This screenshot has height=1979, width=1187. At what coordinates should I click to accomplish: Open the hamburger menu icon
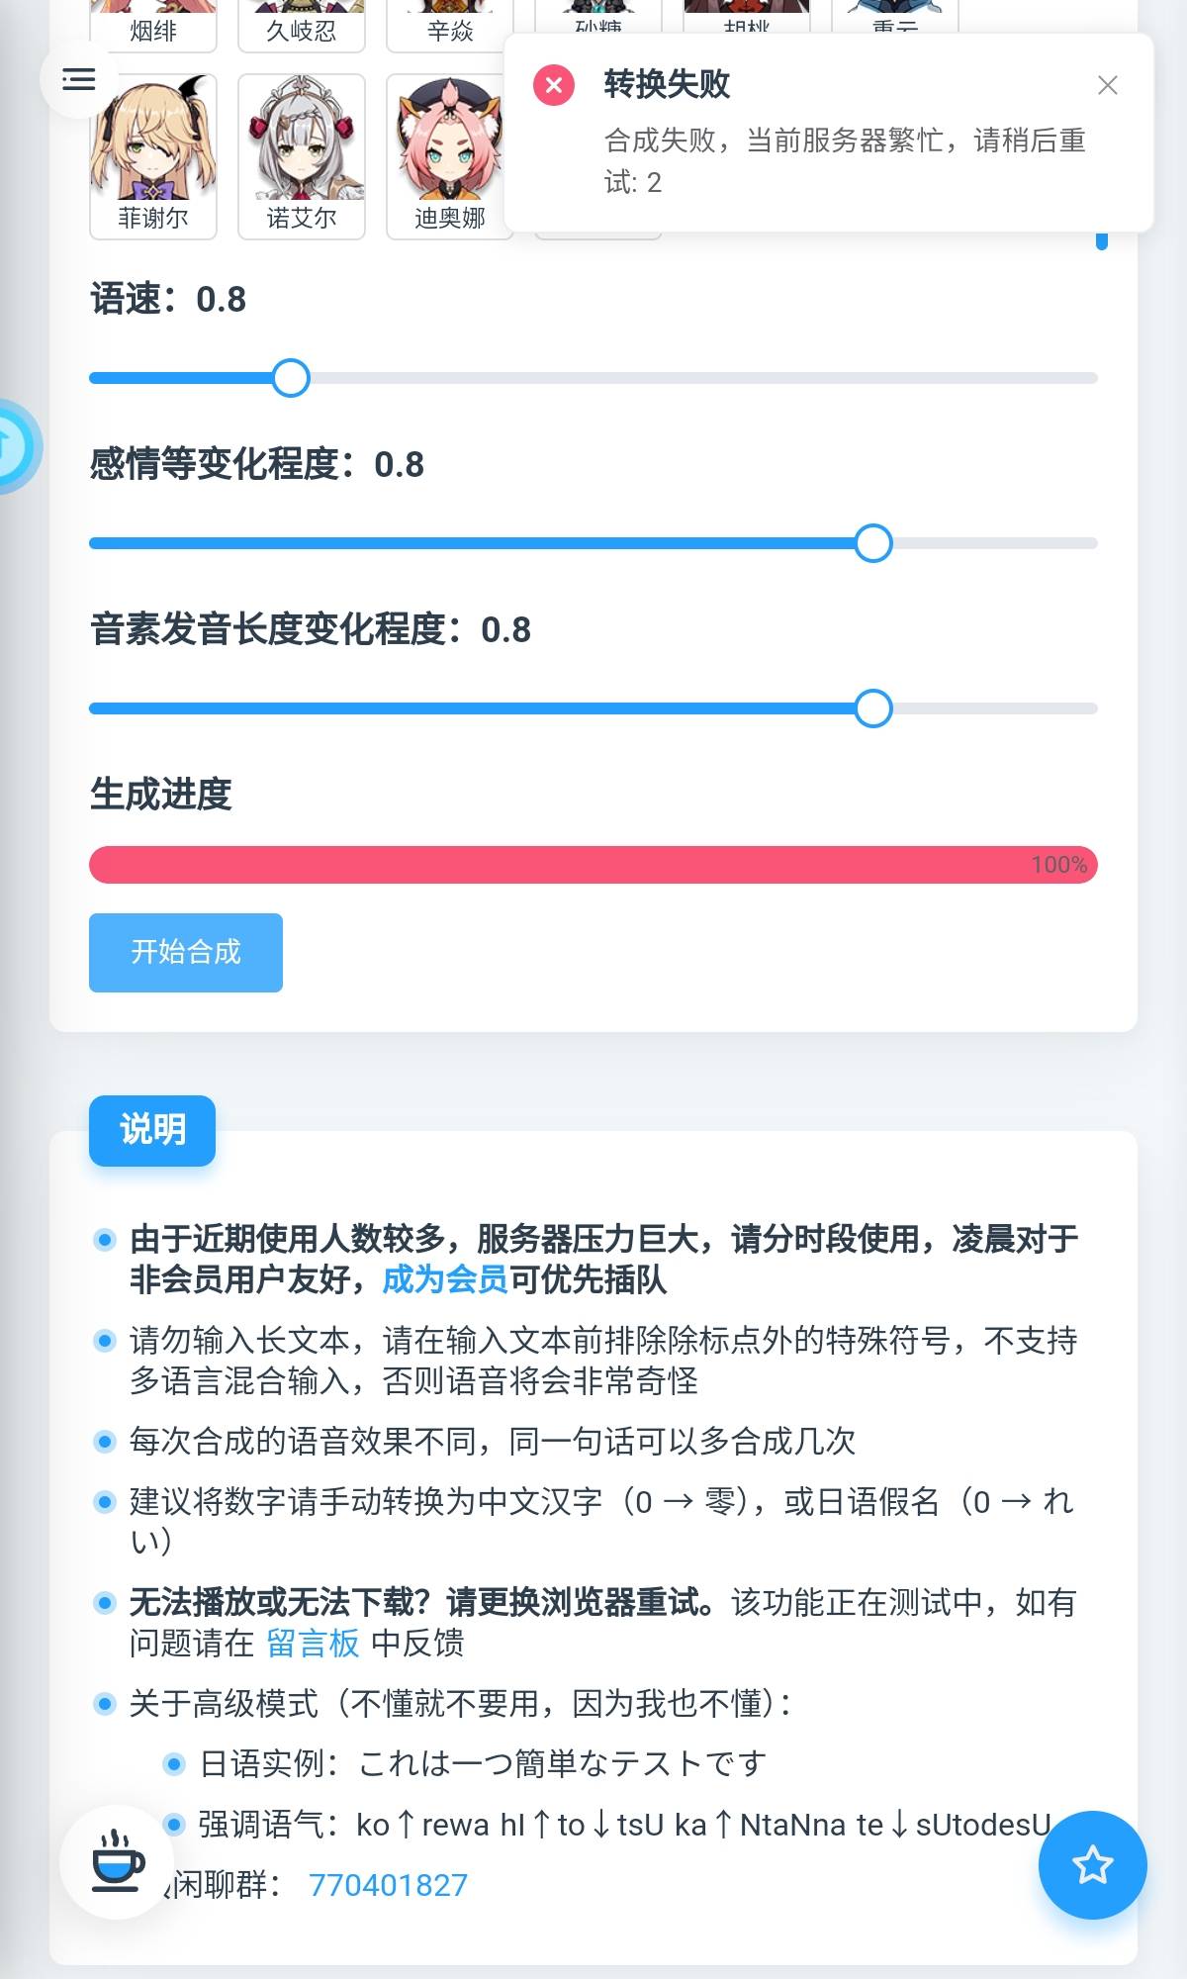[x=78, y=79]
